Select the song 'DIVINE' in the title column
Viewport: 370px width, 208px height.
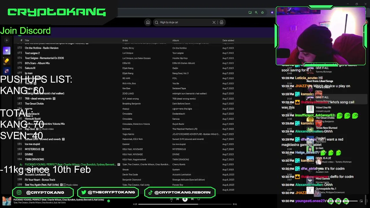(x=29, y=154)
